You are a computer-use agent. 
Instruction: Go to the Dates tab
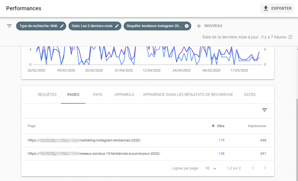coord(250,95)
